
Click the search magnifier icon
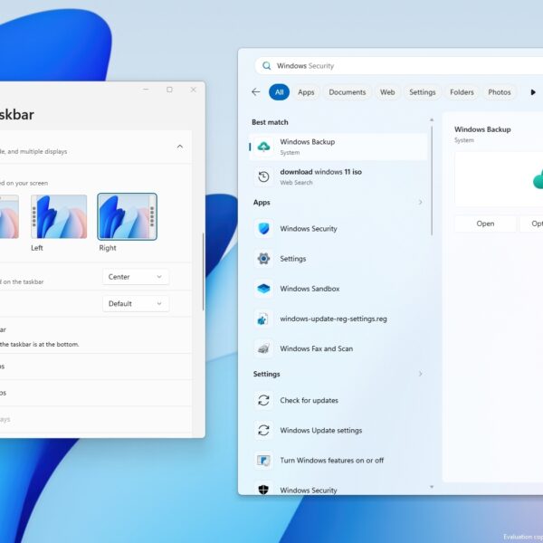(266, 66)
